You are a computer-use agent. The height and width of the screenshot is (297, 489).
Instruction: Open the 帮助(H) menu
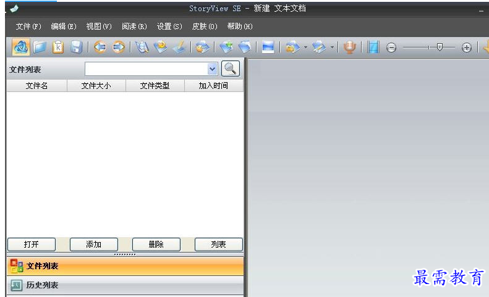(x=240, y=27)
